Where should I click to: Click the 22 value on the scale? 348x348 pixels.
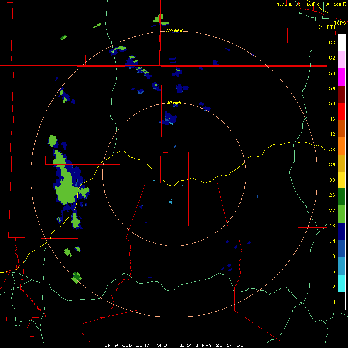[332, 210]
